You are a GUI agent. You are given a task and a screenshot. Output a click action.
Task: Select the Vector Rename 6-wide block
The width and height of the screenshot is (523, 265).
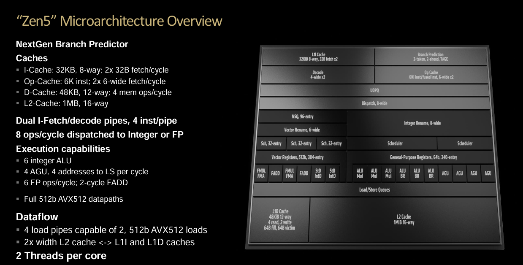click(x=302, y=130)
